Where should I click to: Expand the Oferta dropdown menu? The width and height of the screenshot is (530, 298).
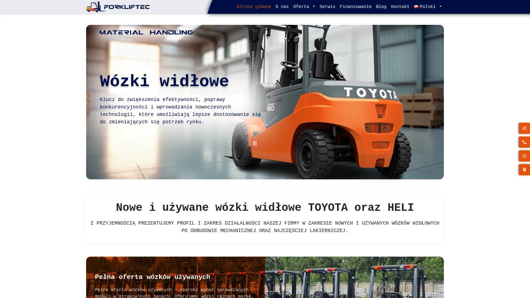[x=304, y=7]
